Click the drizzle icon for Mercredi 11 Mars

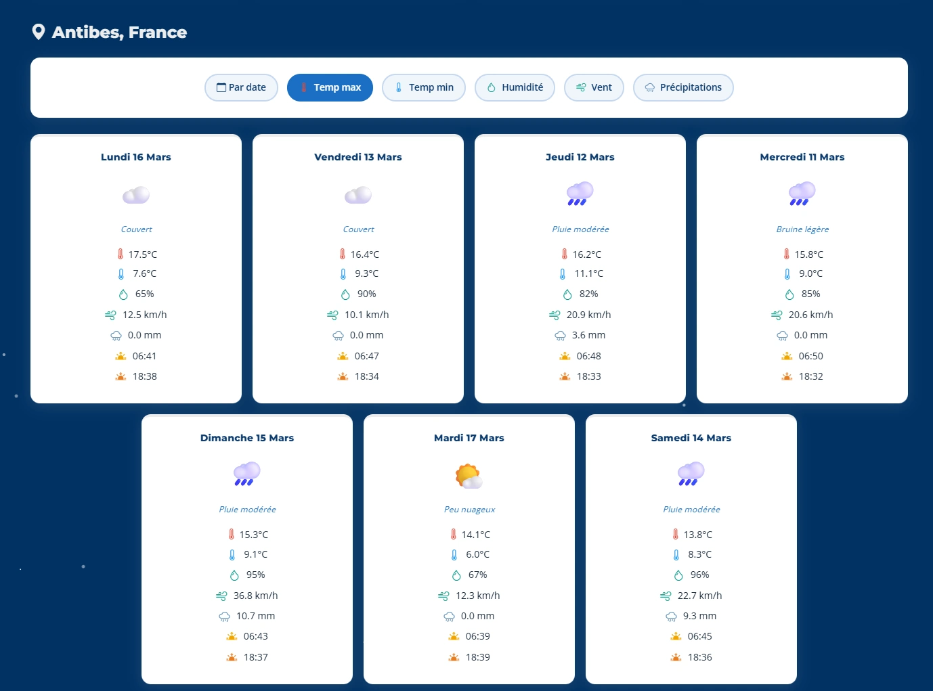(x=802, y=194)
